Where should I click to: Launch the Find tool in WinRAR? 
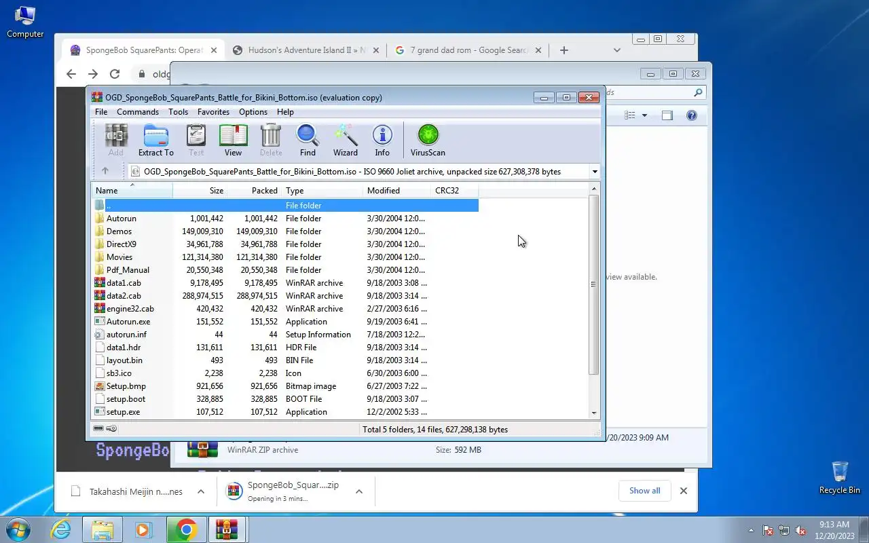point(308,141)
